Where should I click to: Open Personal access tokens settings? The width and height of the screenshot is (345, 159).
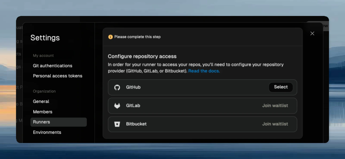(x=57, y=76)
